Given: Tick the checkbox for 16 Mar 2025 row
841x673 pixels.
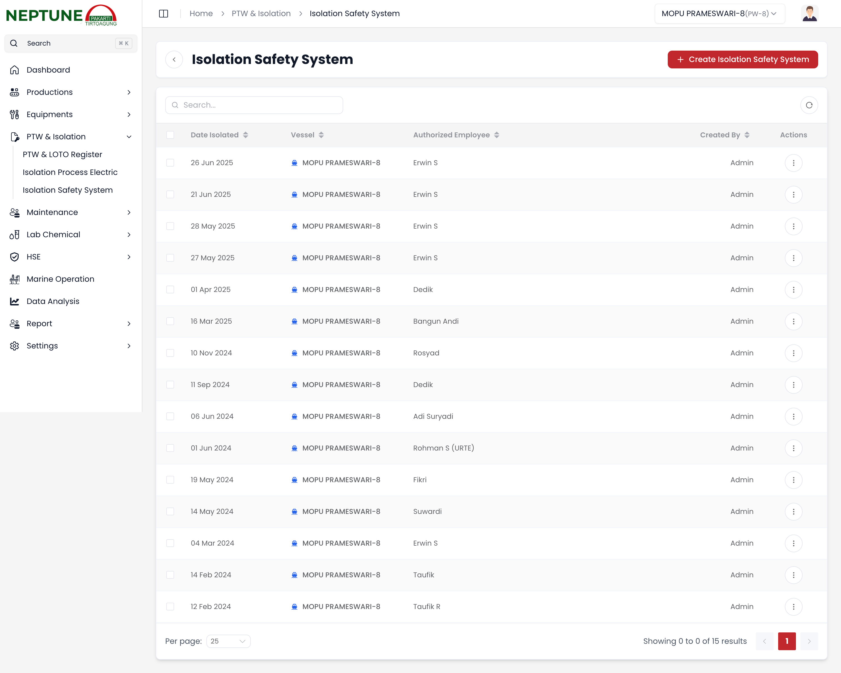Looking at the screenshot, I should (170, 321).
